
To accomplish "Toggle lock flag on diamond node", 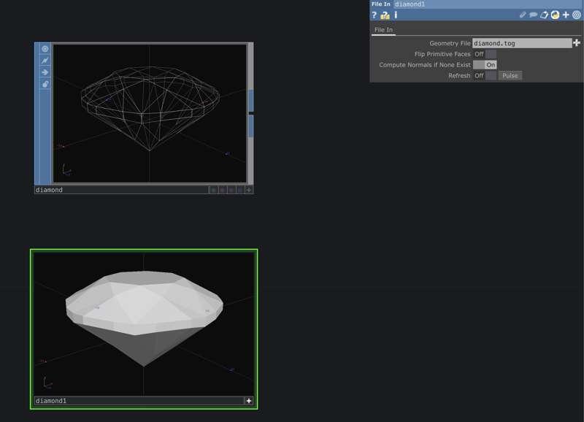I will click(x=45, y=84).
